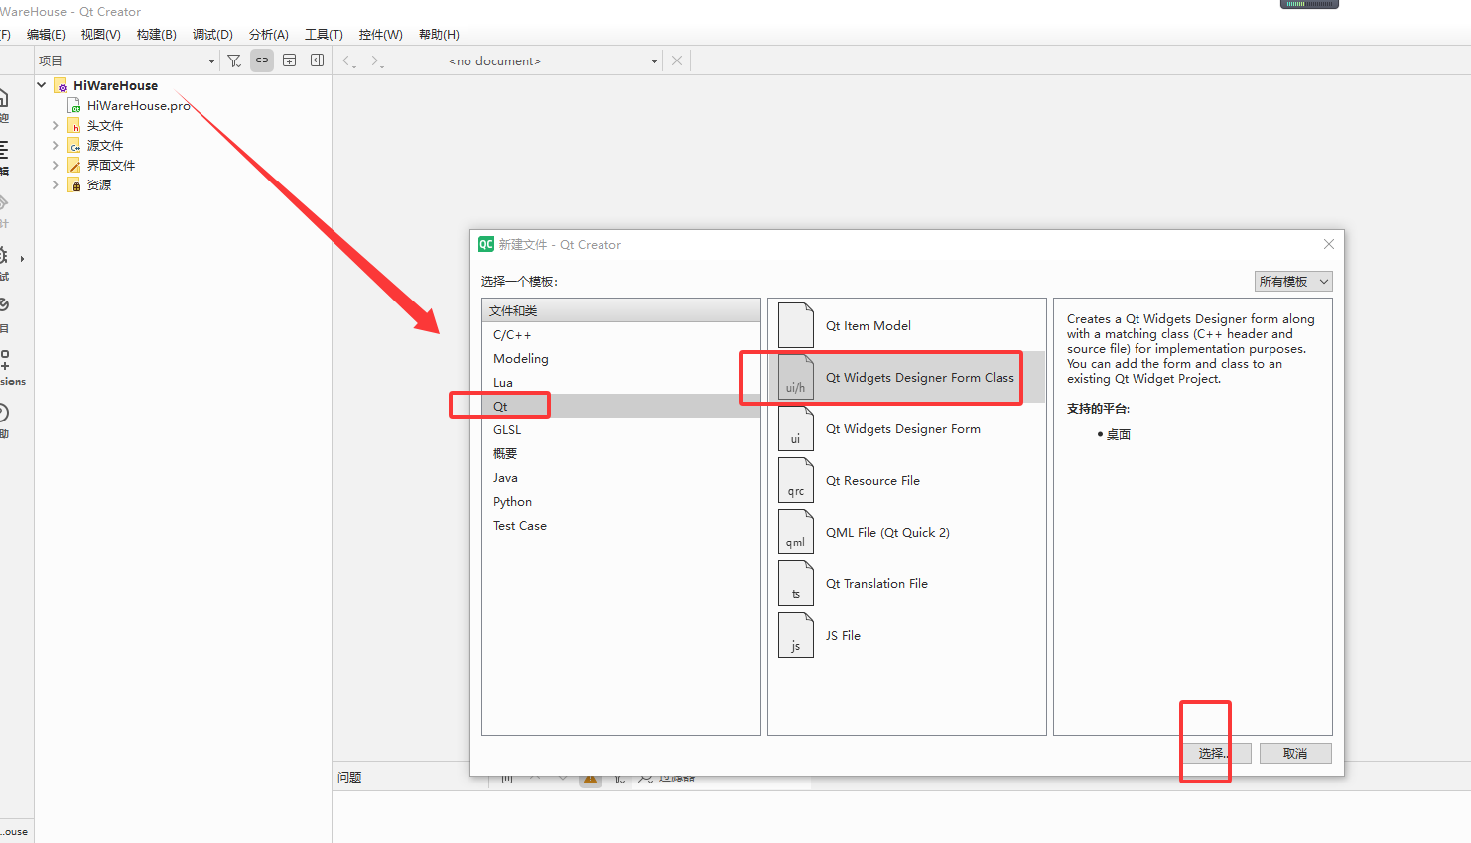Open the 编辑(E) menu
1471x843 pixels.
46,34
